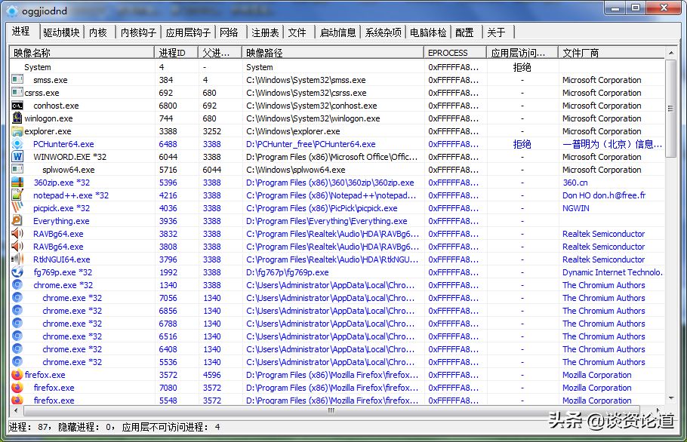Screen dimensions: 687x442
Task: Select the fg769p.exe *32 process
Action: [x=63, y=272]
